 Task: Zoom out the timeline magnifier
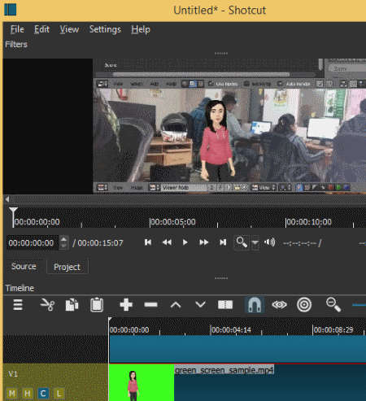point(333,305)
